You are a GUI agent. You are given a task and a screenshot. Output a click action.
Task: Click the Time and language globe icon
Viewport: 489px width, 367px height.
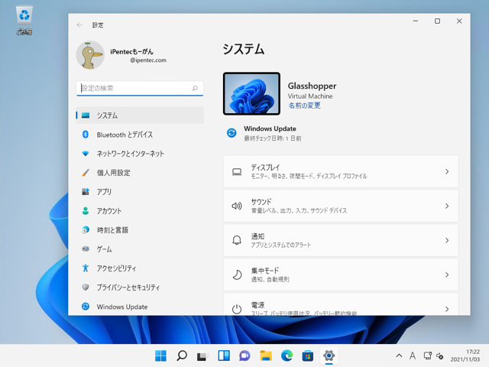click(x=86, y=230)
